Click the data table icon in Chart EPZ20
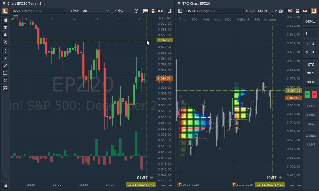The width and height of the screenshot is (319, 191). pos(146,11)
